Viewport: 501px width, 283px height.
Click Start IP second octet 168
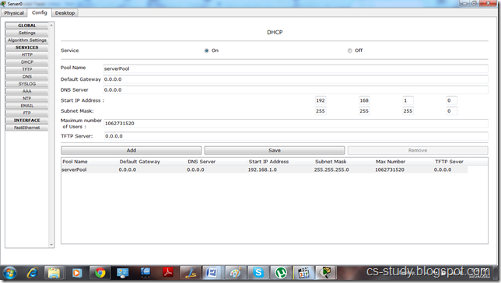[x=364, y=100]
